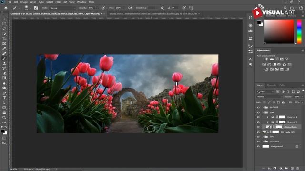Select the layer mask thumbnail of stone layer
Image resolution: width=305 pixels, height=171 pixels.
point(279,127)
